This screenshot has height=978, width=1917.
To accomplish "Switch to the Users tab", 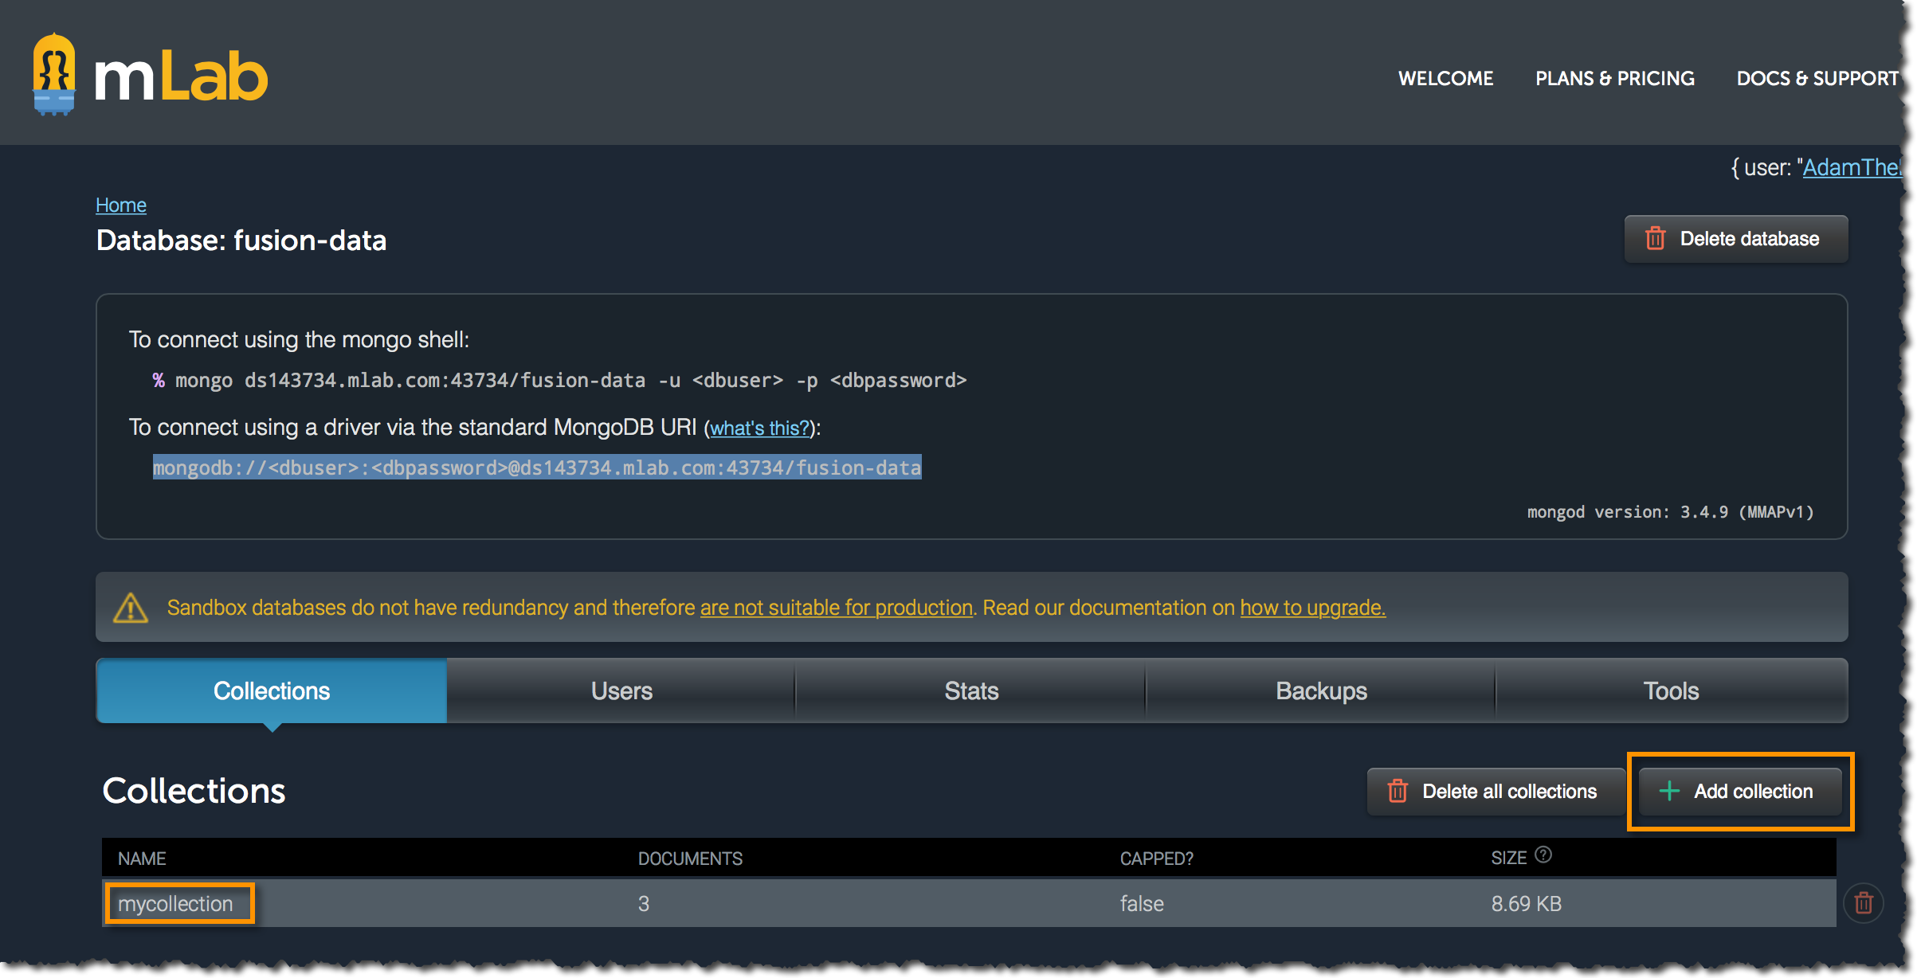I will pos(621,690).
